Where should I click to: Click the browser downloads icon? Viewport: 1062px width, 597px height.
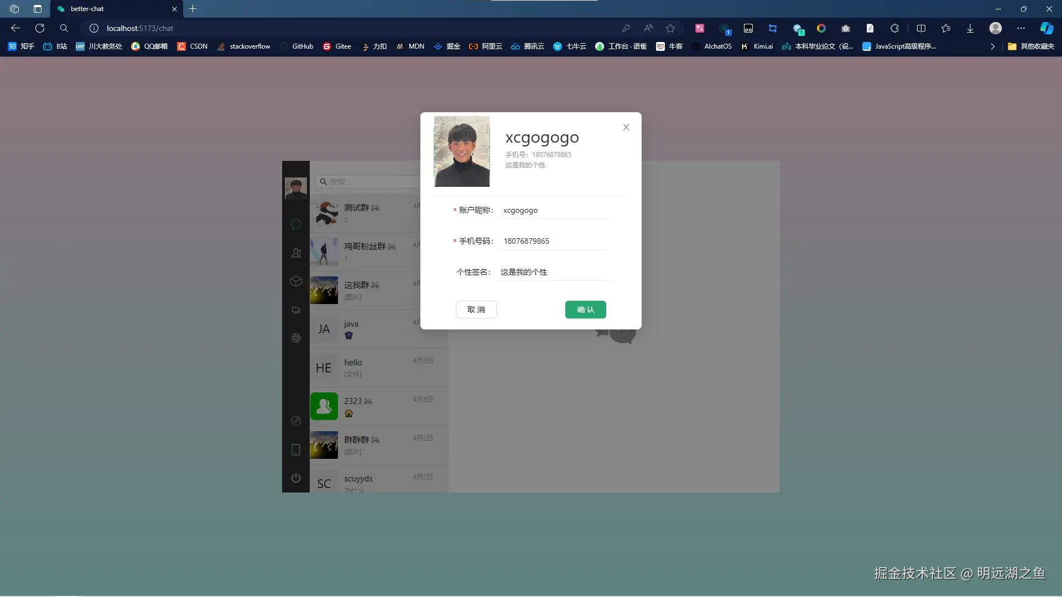click(970, 28)
